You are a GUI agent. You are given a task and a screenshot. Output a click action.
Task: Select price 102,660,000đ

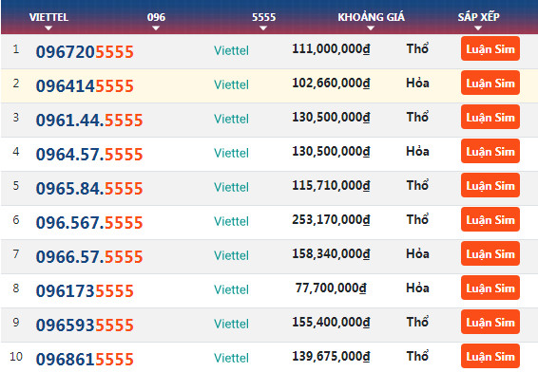point(331,84)
